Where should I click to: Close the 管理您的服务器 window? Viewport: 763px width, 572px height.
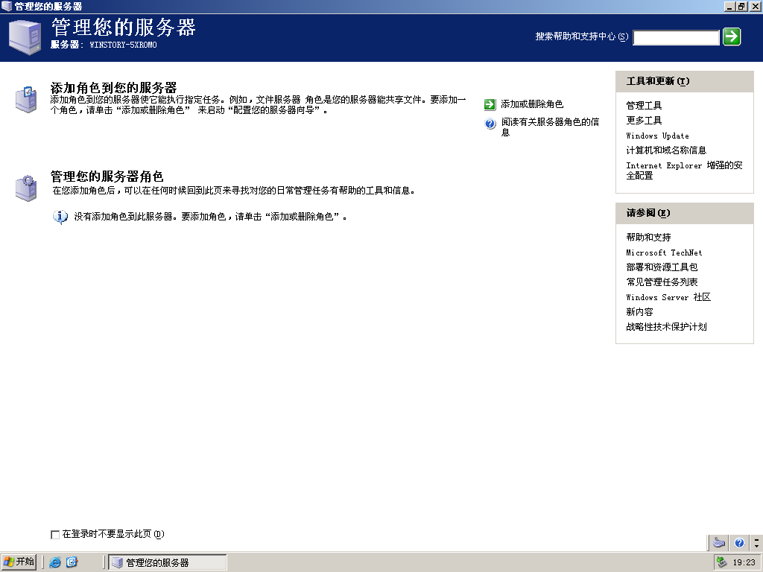(755, 6)
